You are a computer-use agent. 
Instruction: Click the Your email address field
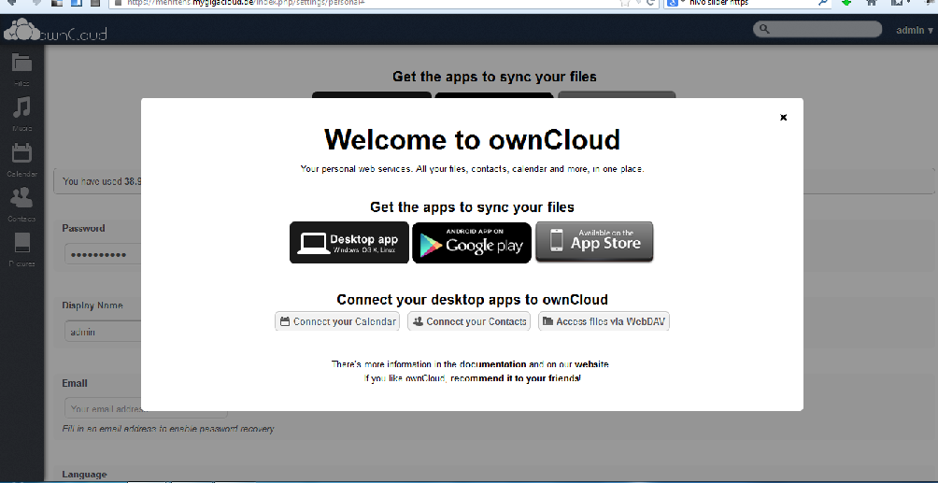pyautogui.click(x=146, y=409)
